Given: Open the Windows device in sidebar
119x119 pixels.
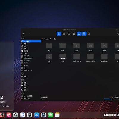Looking at the screenshot, I should pyautogui.click(x=31, y=98).
